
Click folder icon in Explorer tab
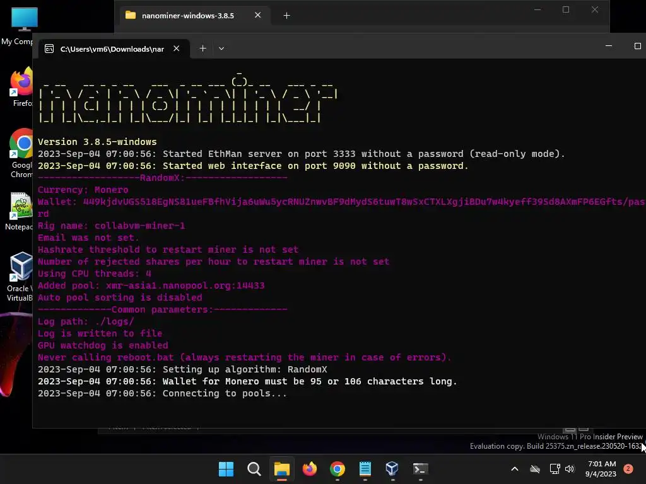pos(131,15)
